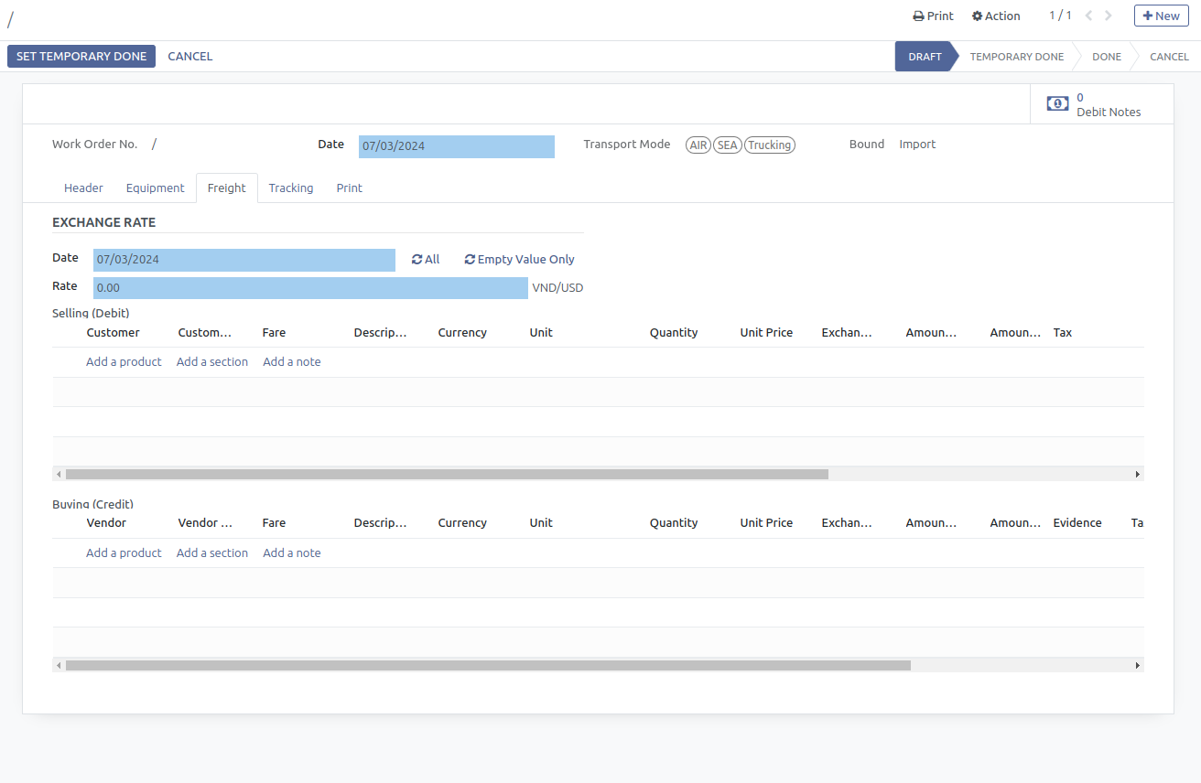Go to the next record arrow
The height and width of the screenshot is (783, 1201).
(x=1109, y=16)
